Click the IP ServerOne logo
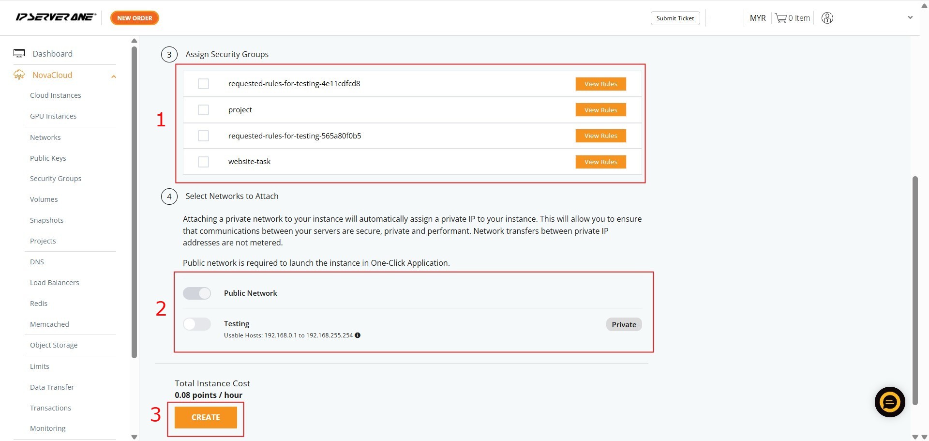Viewport: 929px width, 441px height. click(x=56, y=17)
